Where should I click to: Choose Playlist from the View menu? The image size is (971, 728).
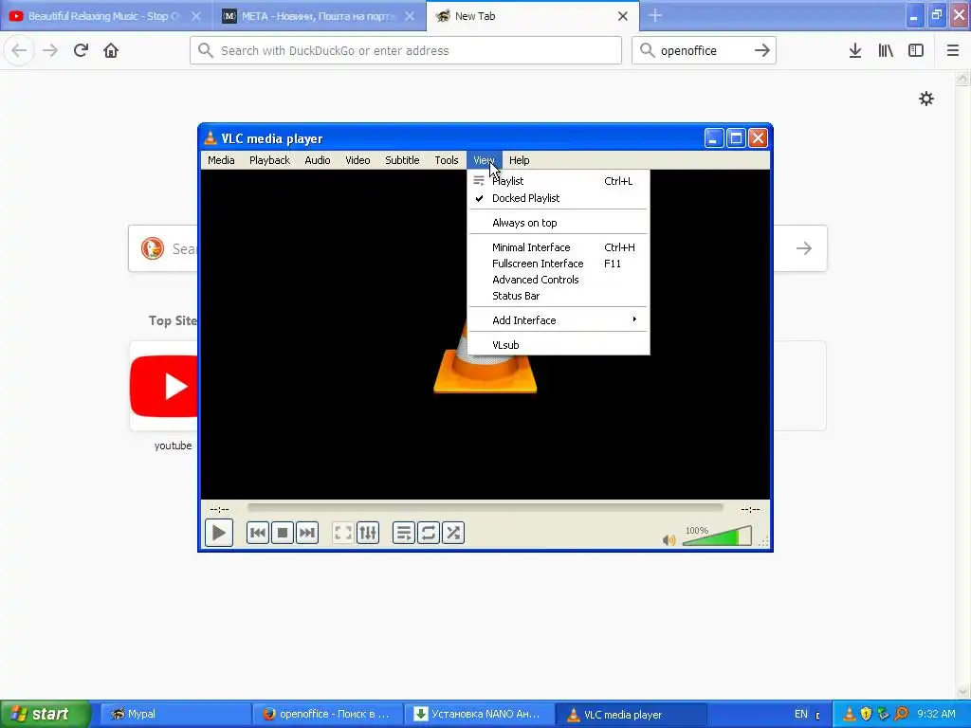[559, 181]
